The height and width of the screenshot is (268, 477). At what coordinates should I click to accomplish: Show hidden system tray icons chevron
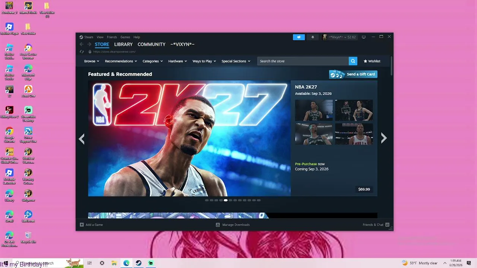pyautogui.click(x=445, y=263)
